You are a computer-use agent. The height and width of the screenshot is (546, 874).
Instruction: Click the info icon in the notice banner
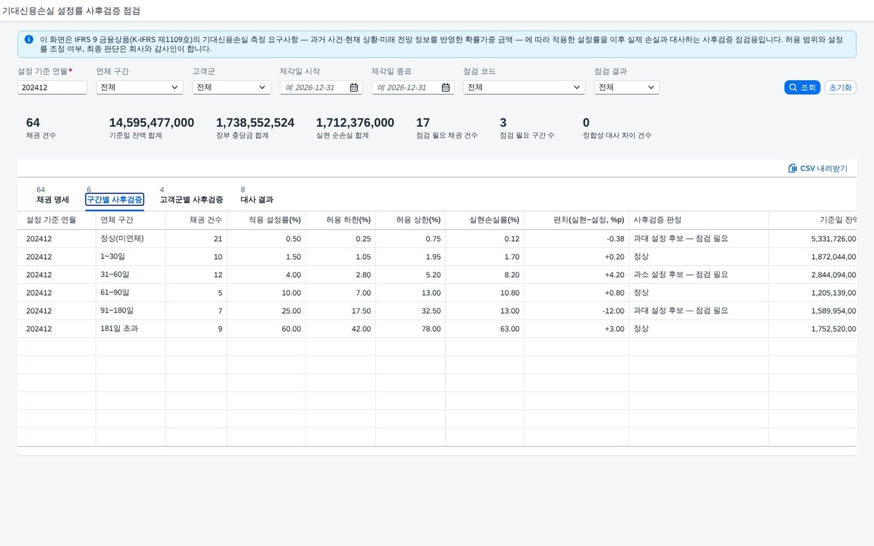click(29, 39)
